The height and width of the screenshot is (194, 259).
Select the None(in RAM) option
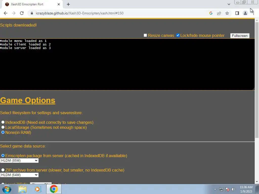tap(3, 132)
